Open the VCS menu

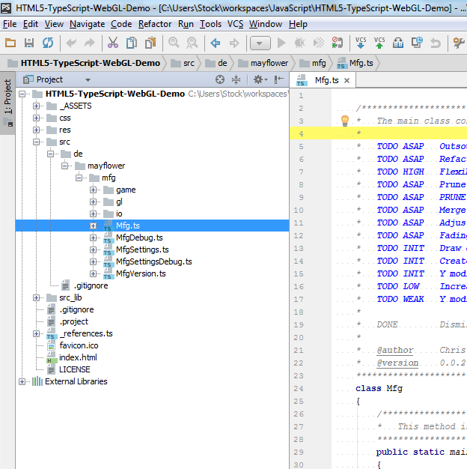[235, 24]
